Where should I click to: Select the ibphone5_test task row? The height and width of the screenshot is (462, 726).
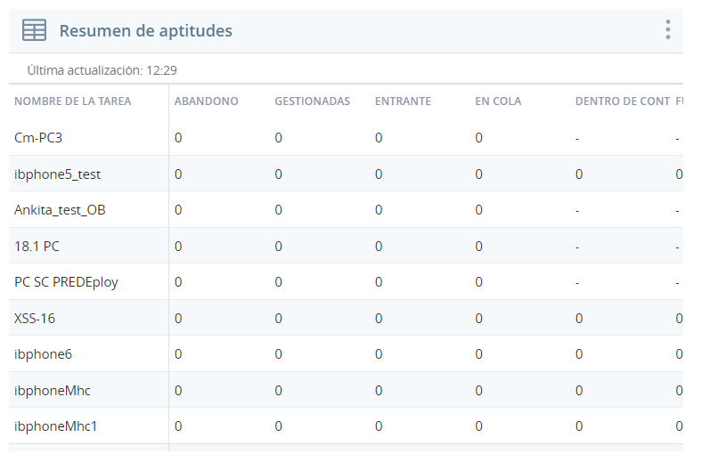tap(346, 174)
